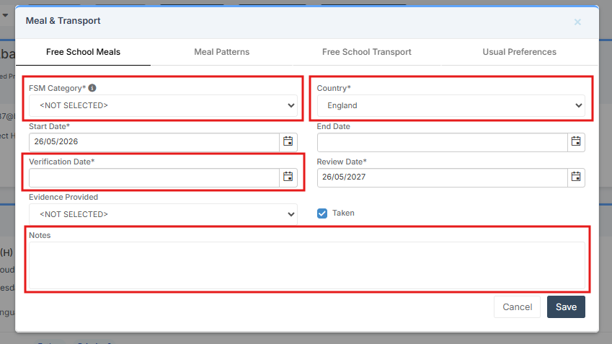Click into the Start Date field

154,142
